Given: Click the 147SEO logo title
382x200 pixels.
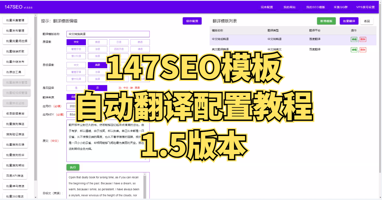Looking at the screenshot, I should pyautogui.click(x=13, y=7).
